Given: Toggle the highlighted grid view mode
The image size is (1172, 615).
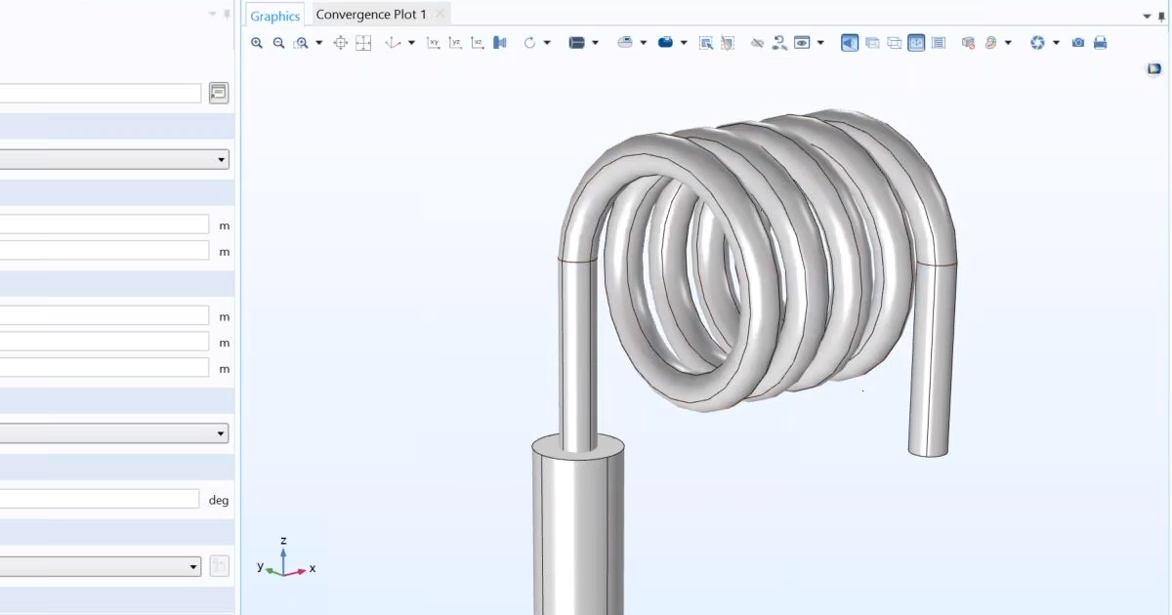Looking at the screenshot, I should tap(916, 43).
